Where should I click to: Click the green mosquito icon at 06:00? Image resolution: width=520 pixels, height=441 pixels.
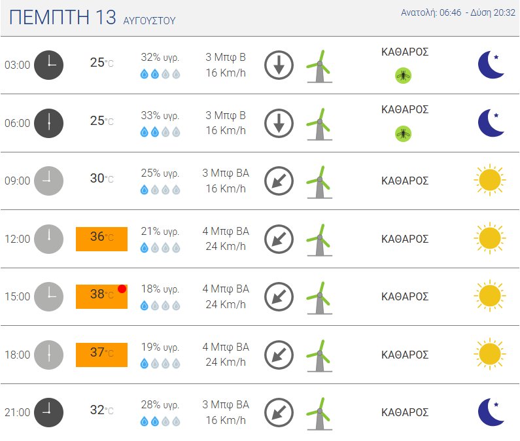pos(404,133)
